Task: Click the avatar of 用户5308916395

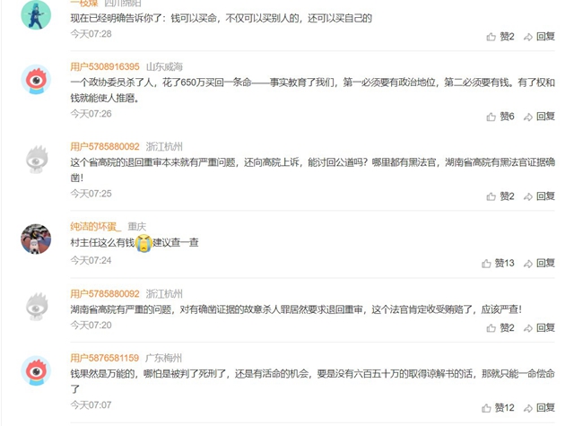Action: (36, 80)
